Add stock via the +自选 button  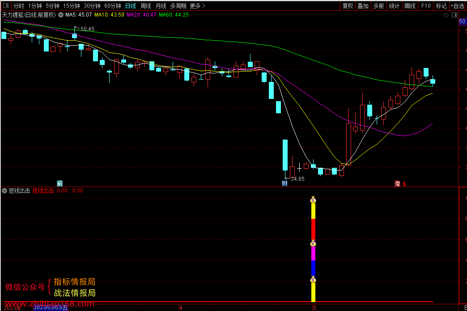(458, 6)
